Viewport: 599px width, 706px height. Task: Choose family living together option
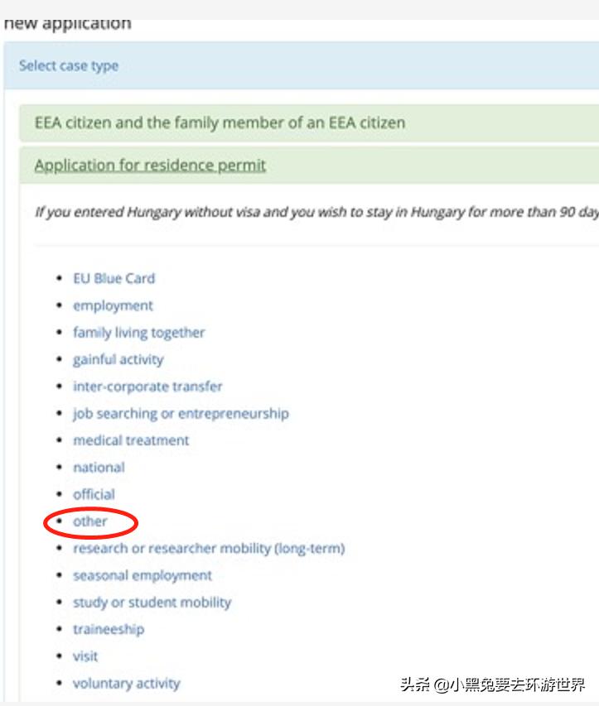[x=138, y=333]
